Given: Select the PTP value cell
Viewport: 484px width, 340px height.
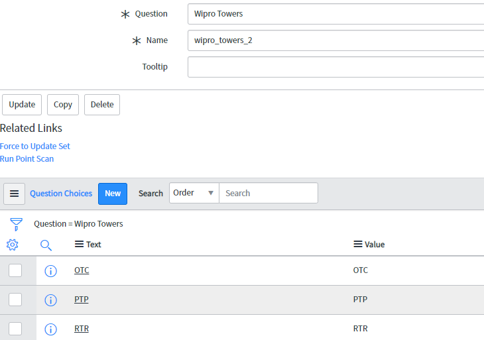Looking at the screenshot, I should [x=360, y=300].
